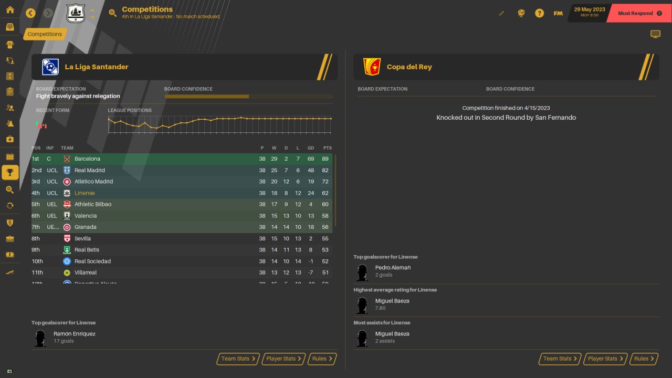Open the Staff sidebar icon
The height and width of the screenshot is (378, 672).
click(9, 108)
